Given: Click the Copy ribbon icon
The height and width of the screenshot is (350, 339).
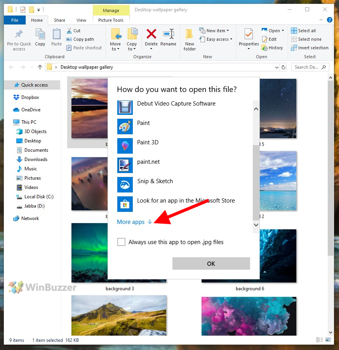Looking at the screenshot, I should 40,34.
